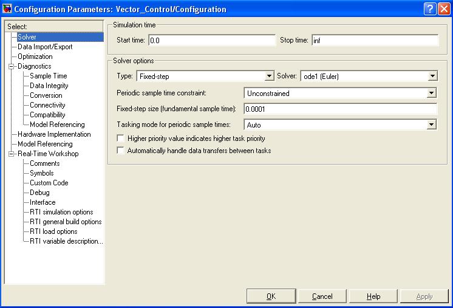Click the title bar question mark help icon
Image resolution: width=453 pixels, height=308 pixels.
tap(429, 9)
